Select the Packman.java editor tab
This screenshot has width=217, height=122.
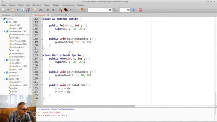40,15
